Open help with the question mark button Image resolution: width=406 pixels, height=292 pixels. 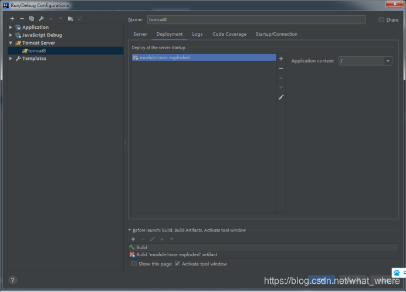[13, 280]
